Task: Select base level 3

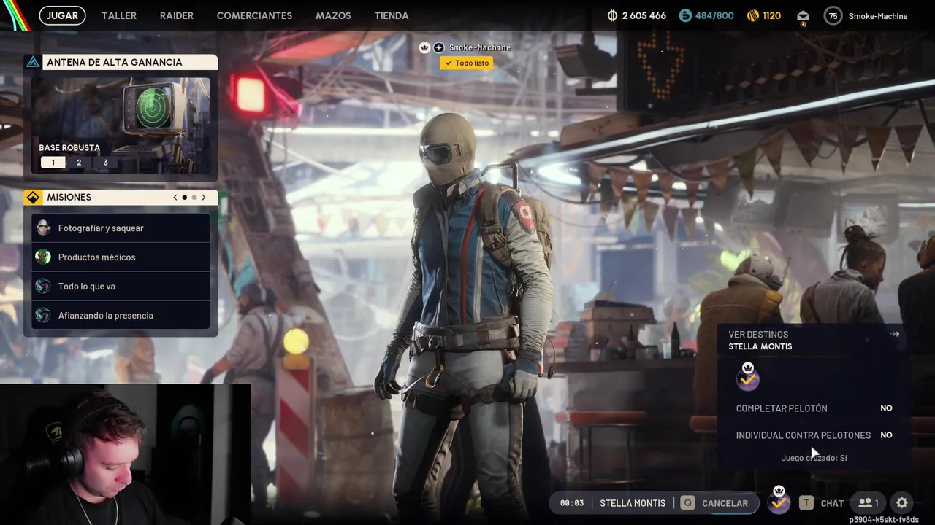Action: pyautogui.click(x=105, y=163)
